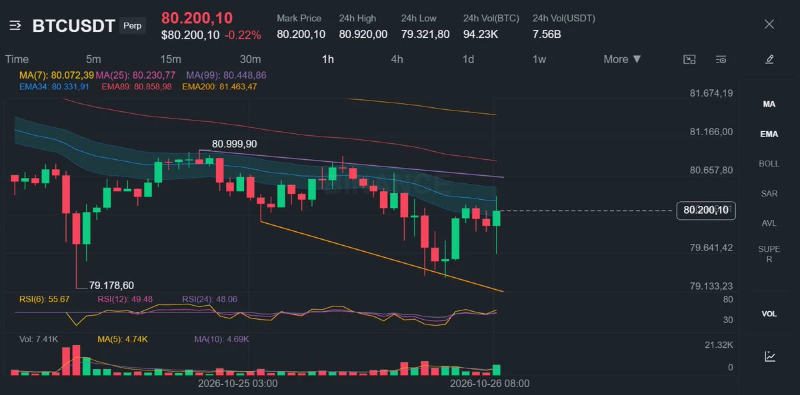Toggle the MA indicator in sidebar

(x=769, y=105)
